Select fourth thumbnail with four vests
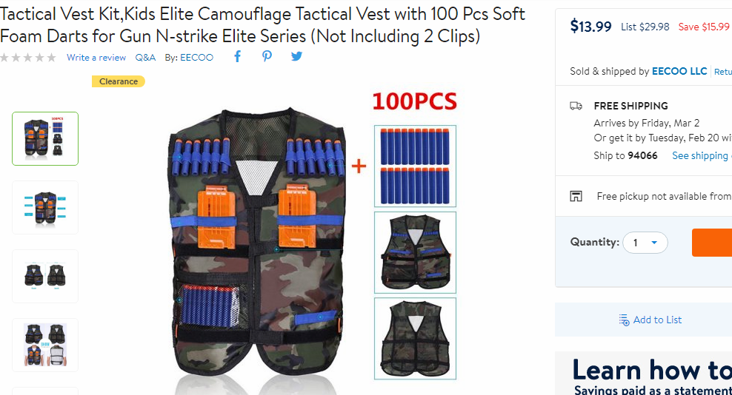This screenshot has width=732, height=395. (x=45, y=345)
